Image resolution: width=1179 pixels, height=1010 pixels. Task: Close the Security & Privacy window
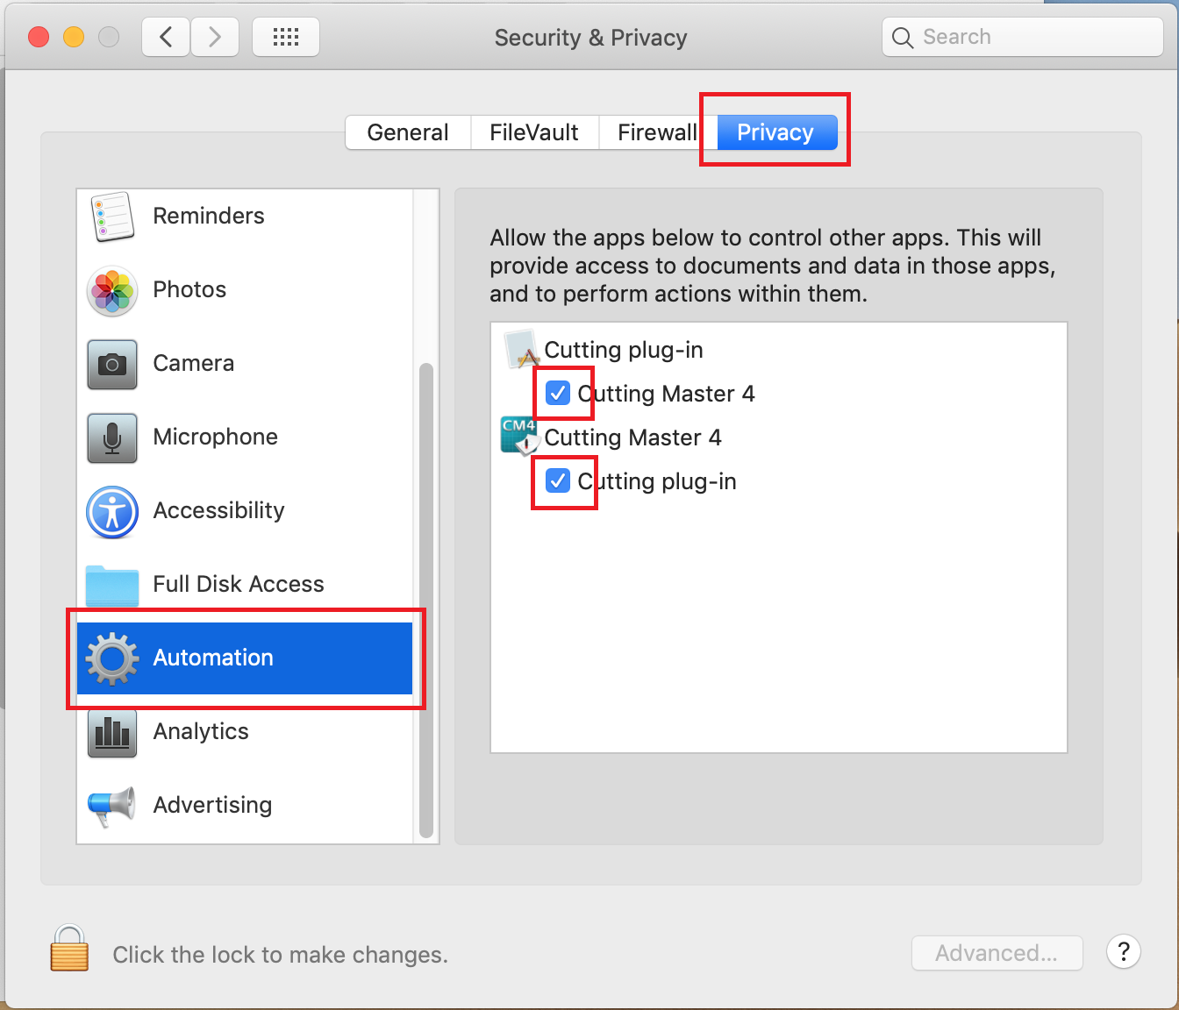39,37
